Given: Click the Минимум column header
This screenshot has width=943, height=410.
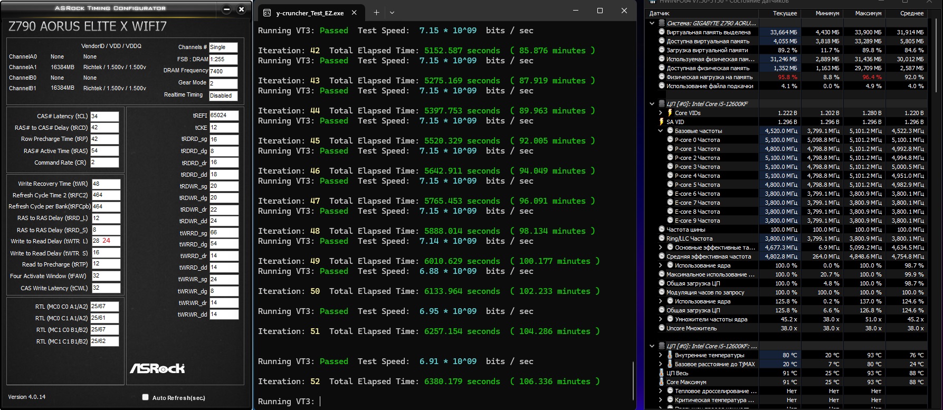Looking at the screenshot, I should tap(822, 13).
